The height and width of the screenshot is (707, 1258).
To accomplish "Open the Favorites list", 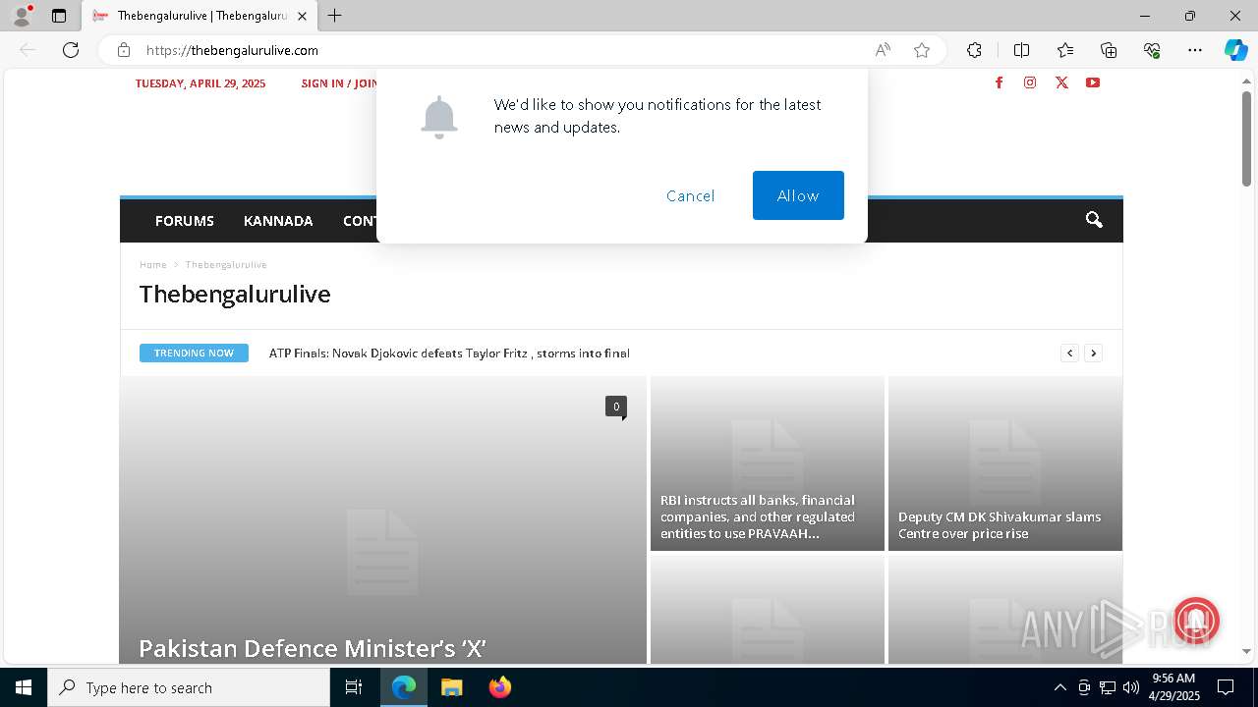I will (x=1065, y=50).
